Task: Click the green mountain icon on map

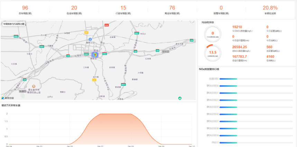Action: point(180,98)
